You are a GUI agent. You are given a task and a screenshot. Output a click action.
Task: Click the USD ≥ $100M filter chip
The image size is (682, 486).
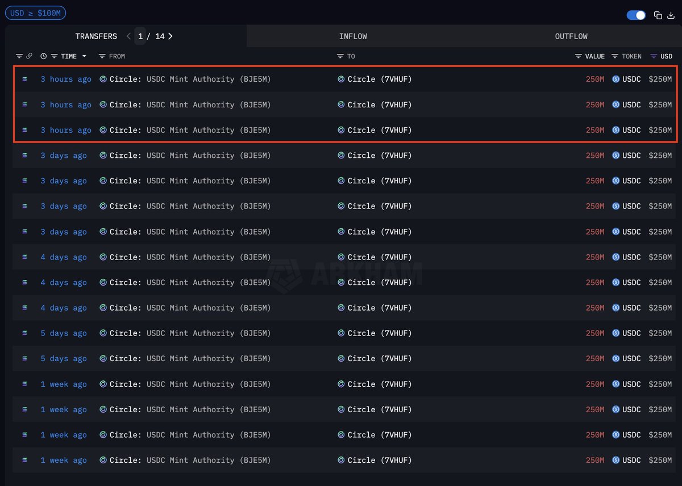36,12
